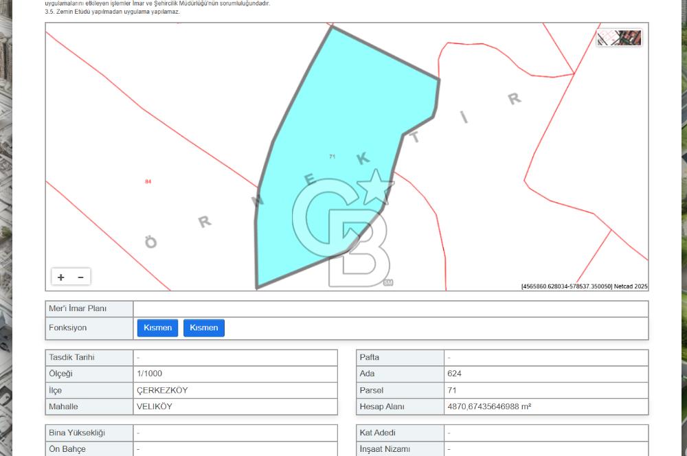Click the empty Mer'i İmar Planı field
The image size is (687, 456).
pos(390,309)
